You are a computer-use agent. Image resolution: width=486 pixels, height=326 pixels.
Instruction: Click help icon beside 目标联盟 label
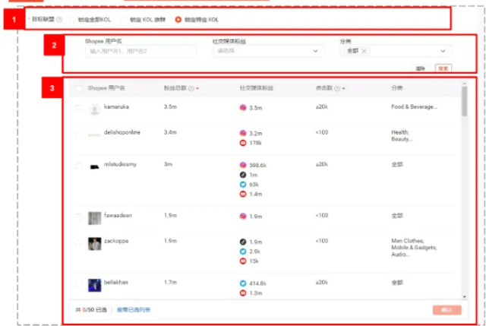[59, 20]
